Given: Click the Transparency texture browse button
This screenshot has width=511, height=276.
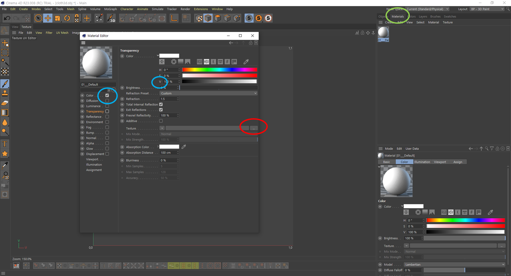Looking at the screenshot, I should click(254, 128).
